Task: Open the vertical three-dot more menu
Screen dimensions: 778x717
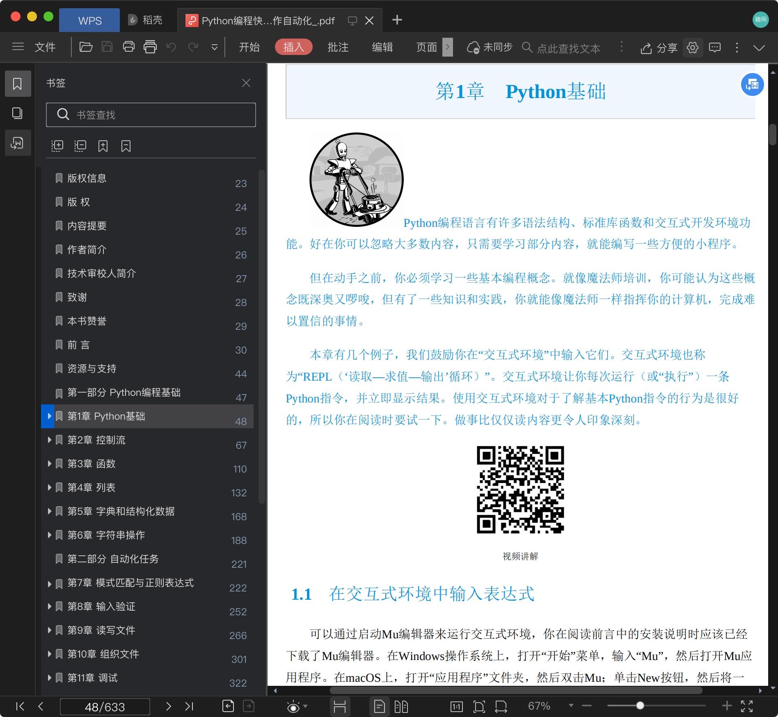Action: point(737,48)
